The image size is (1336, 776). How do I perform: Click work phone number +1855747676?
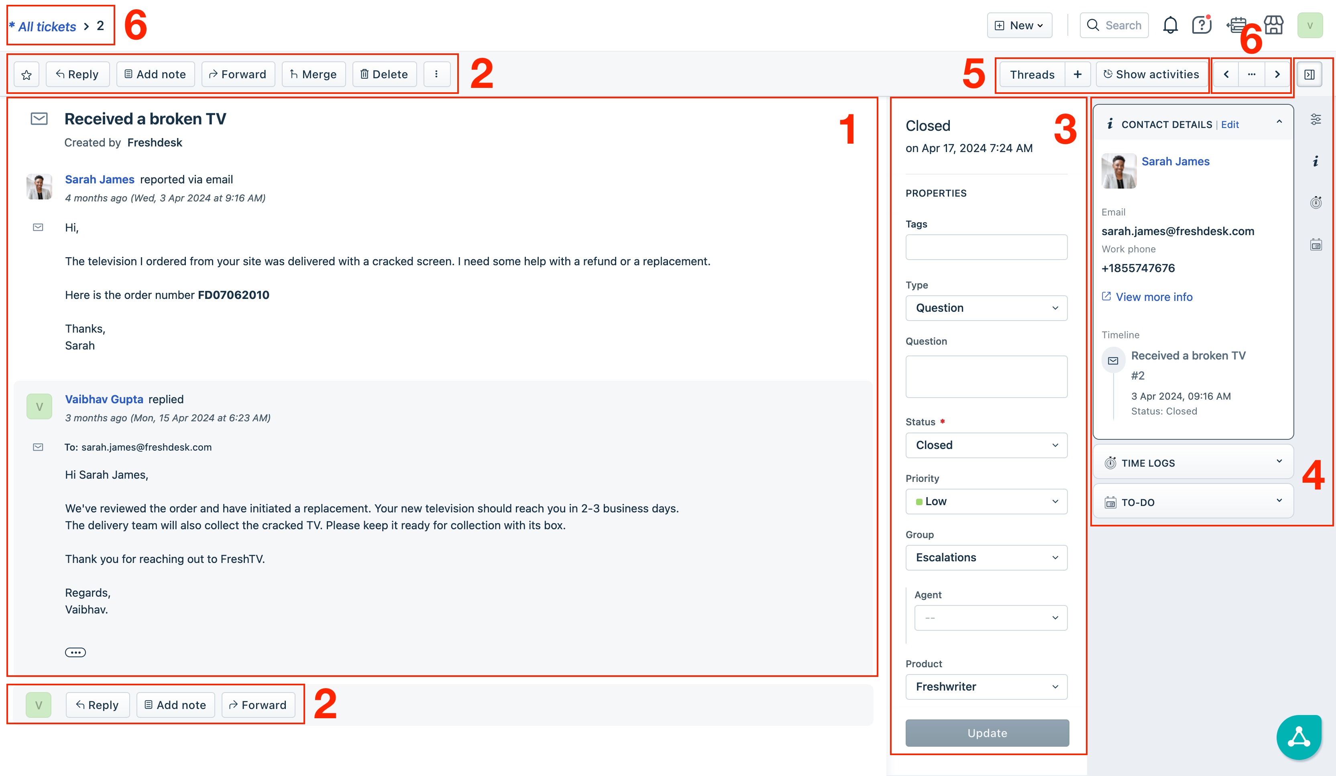pyautogui.click(x=1138, y=268)
